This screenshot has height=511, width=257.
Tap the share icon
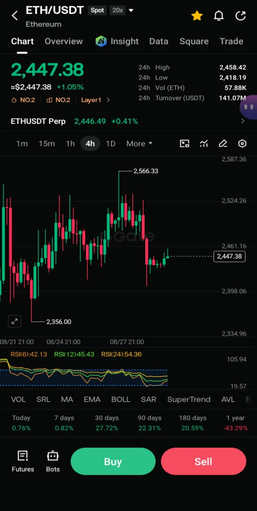[x=241, y=15]
